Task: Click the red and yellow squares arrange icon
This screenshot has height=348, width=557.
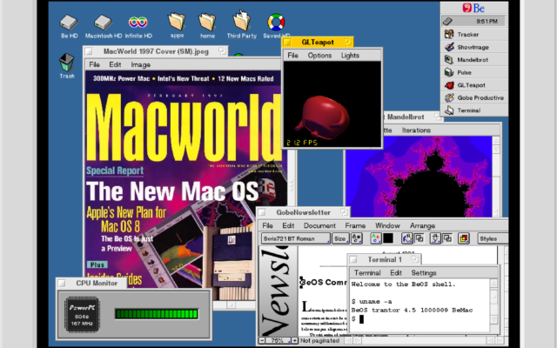Action: pyautogui.click(x=464, y=238)
